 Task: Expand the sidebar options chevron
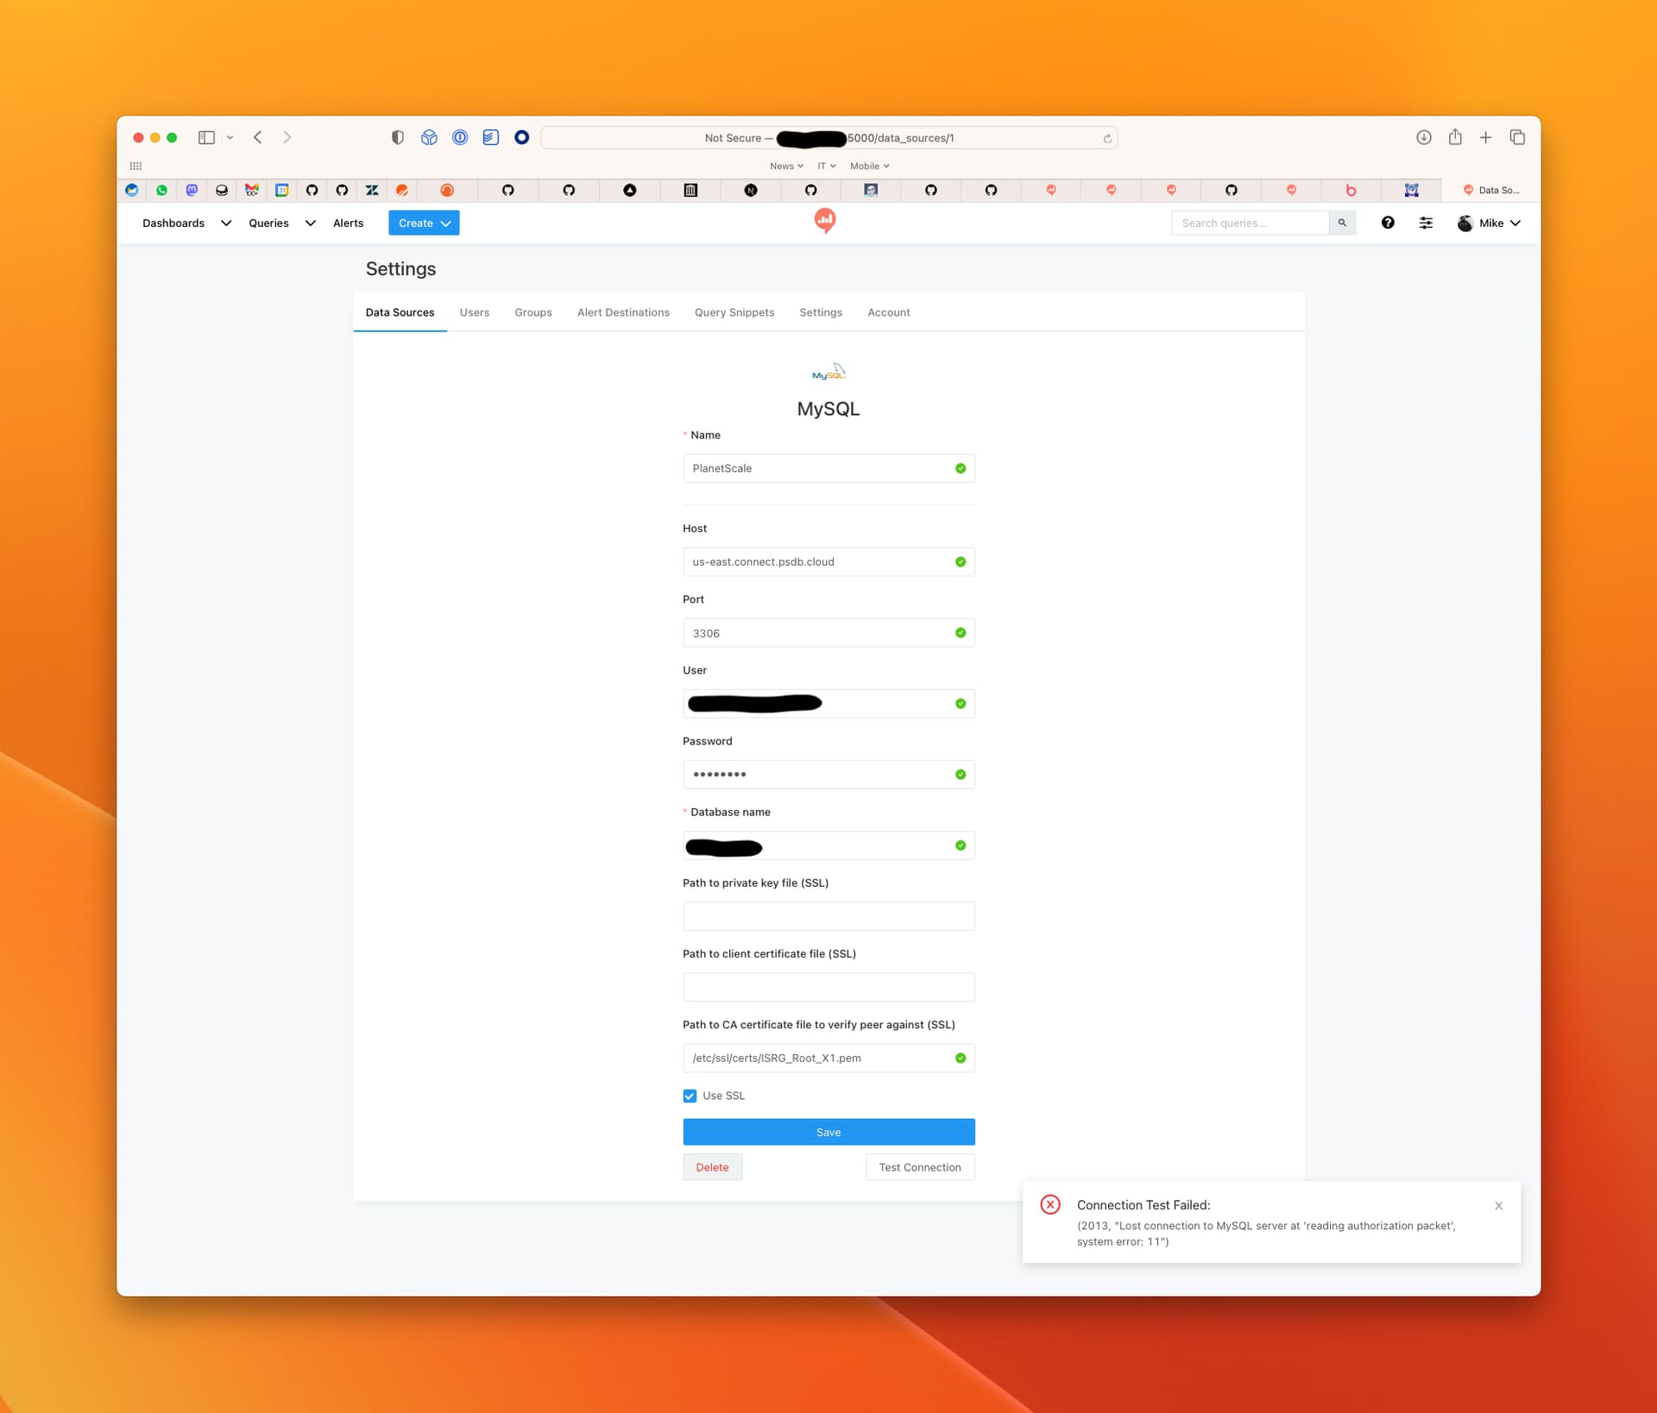coord(230,138)
